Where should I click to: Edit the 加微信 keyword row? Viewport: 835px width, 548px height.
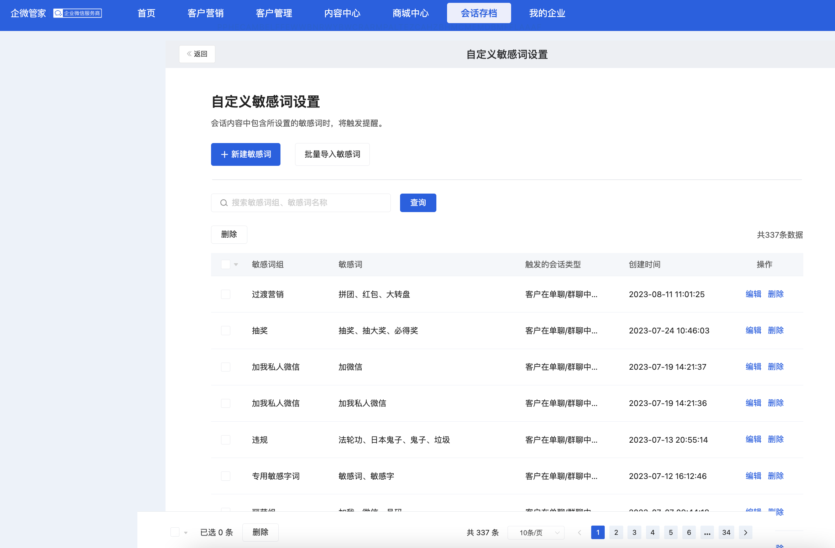pyautogui.click(x=753, y=367)
